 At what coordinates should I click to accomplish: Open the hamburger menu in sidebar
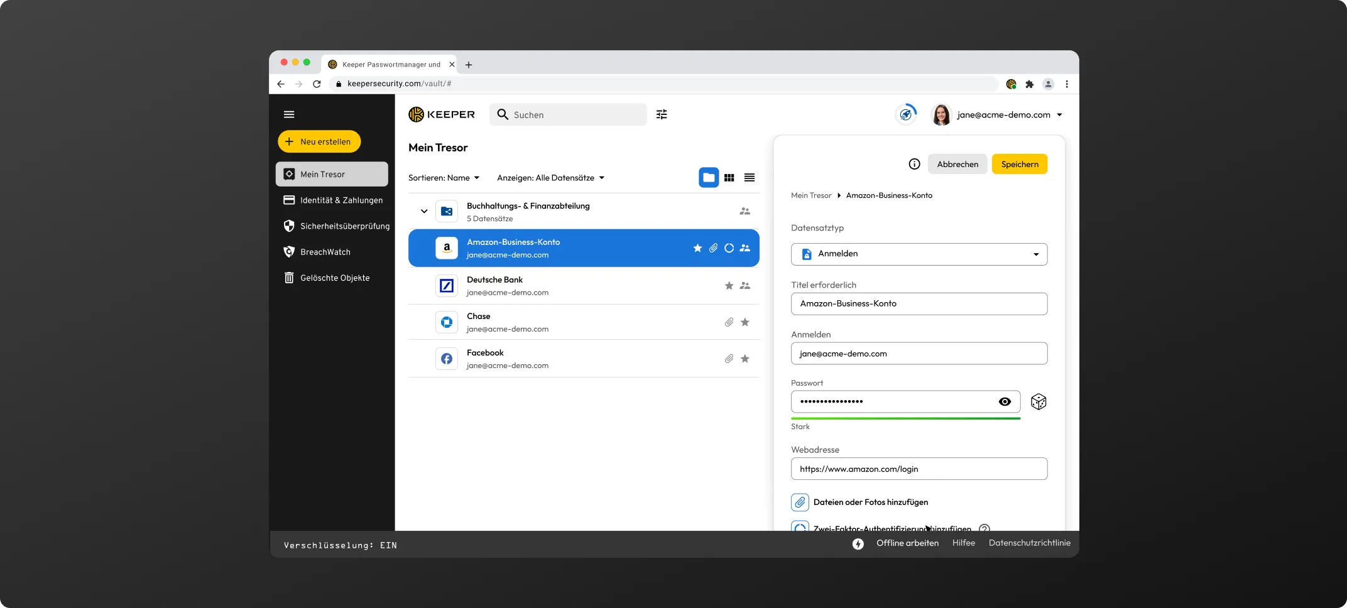[x=289, y=114]
